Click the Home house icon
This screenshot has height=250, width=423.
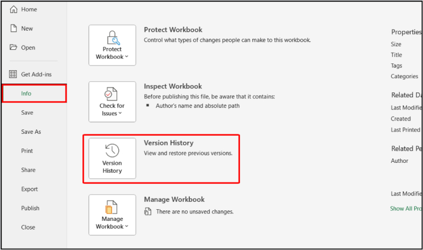click(14, 10)
